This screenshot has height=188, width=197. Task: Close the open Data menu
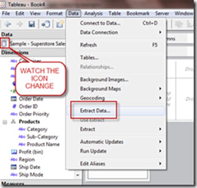[x=74, y=13]
